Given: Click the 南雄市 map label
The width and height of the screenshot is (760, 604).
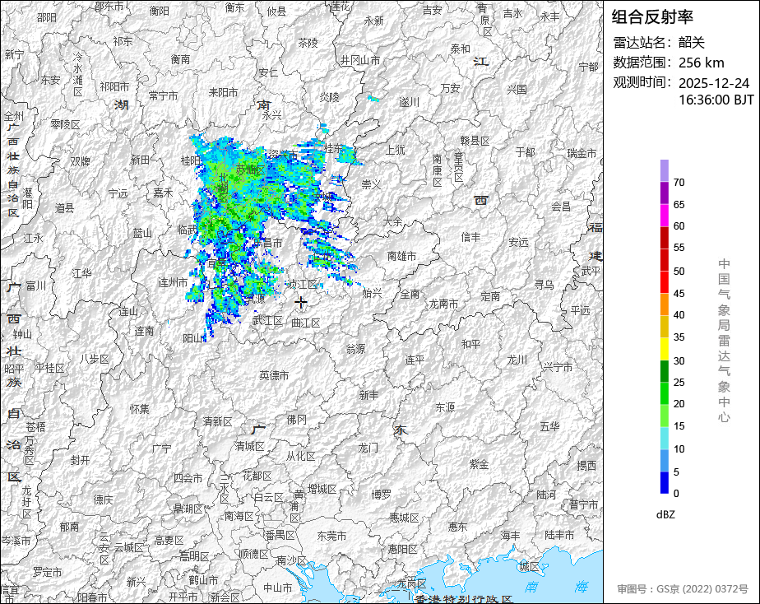Looking at the screenshot, I should point(401,256).
